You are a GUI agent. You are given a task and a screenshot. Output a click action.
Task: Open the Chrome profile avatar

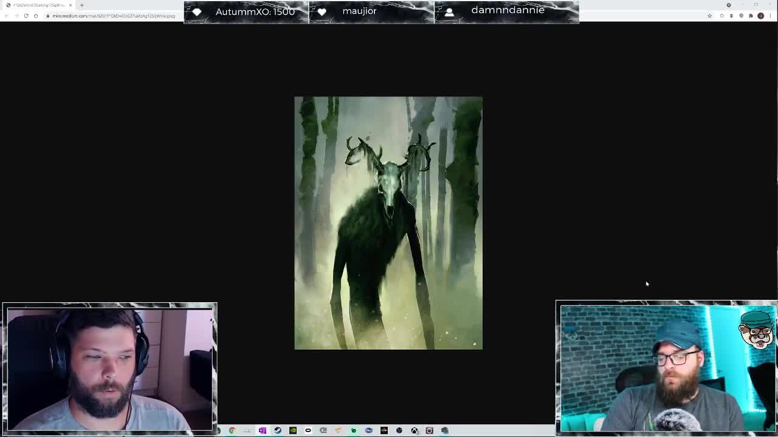760,16
